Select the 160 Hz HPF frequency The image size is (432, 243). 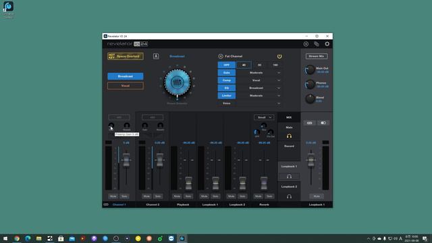pos(275,65)
